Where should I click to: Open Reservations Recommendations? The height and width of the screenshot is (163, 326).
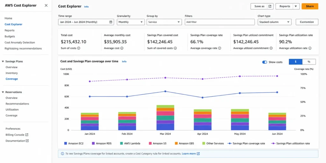coord(17,104)
